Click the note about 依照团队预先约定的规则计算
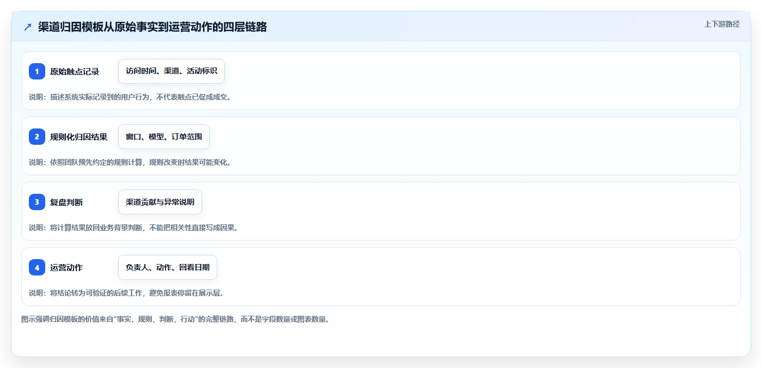 [x=130, y=162]
